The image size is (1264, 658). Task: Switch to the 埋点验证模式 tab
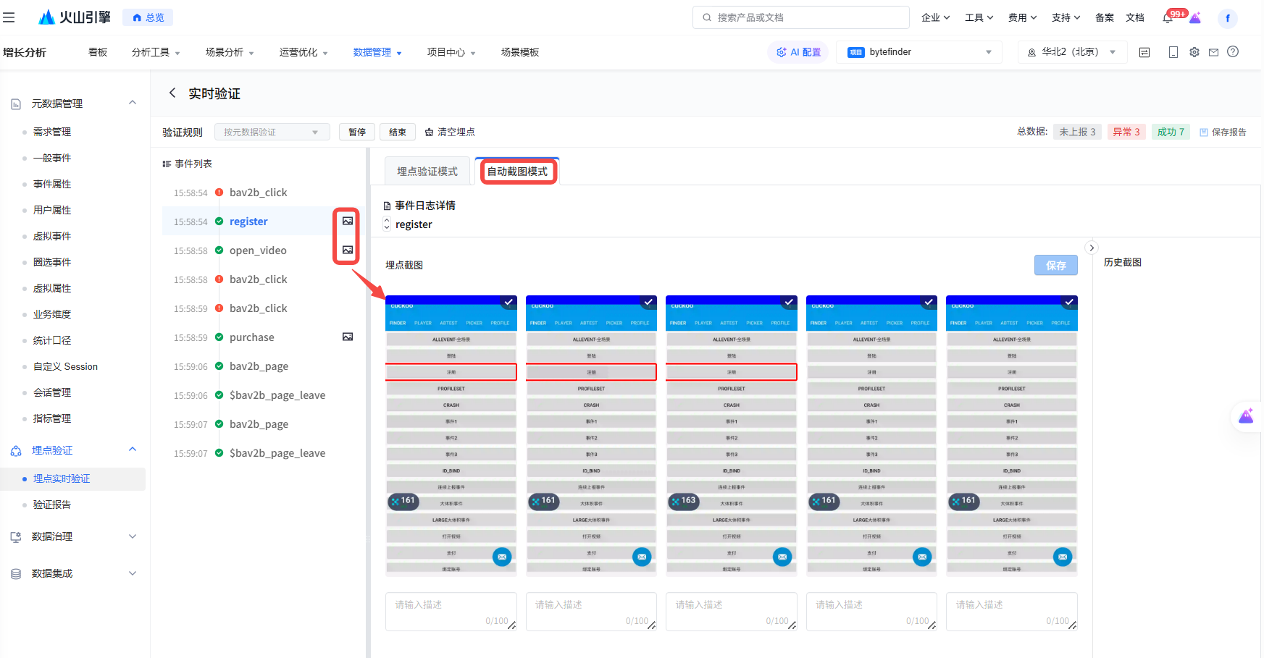(427, 172)
